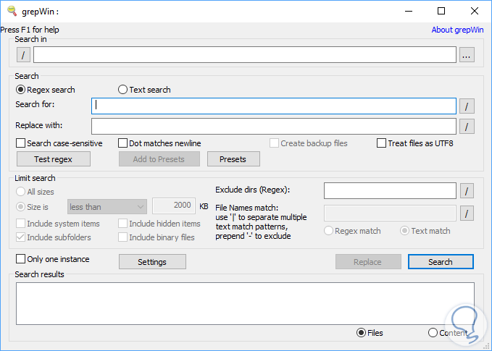492x351 pixels.
Task: Minimize the grepWin window
Action: 409,11
